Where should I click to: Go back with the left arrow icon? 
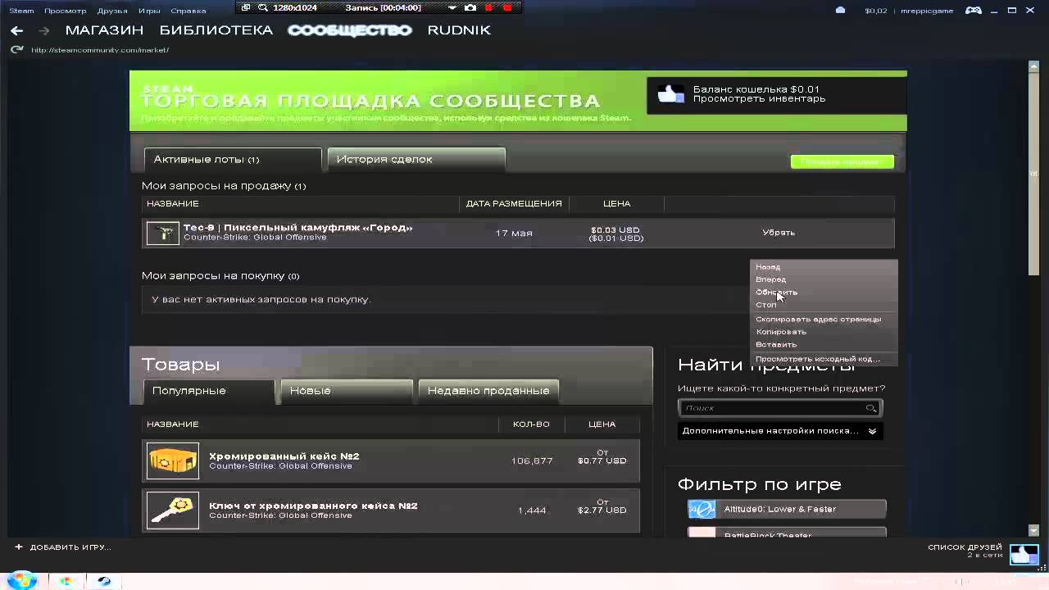17,30
